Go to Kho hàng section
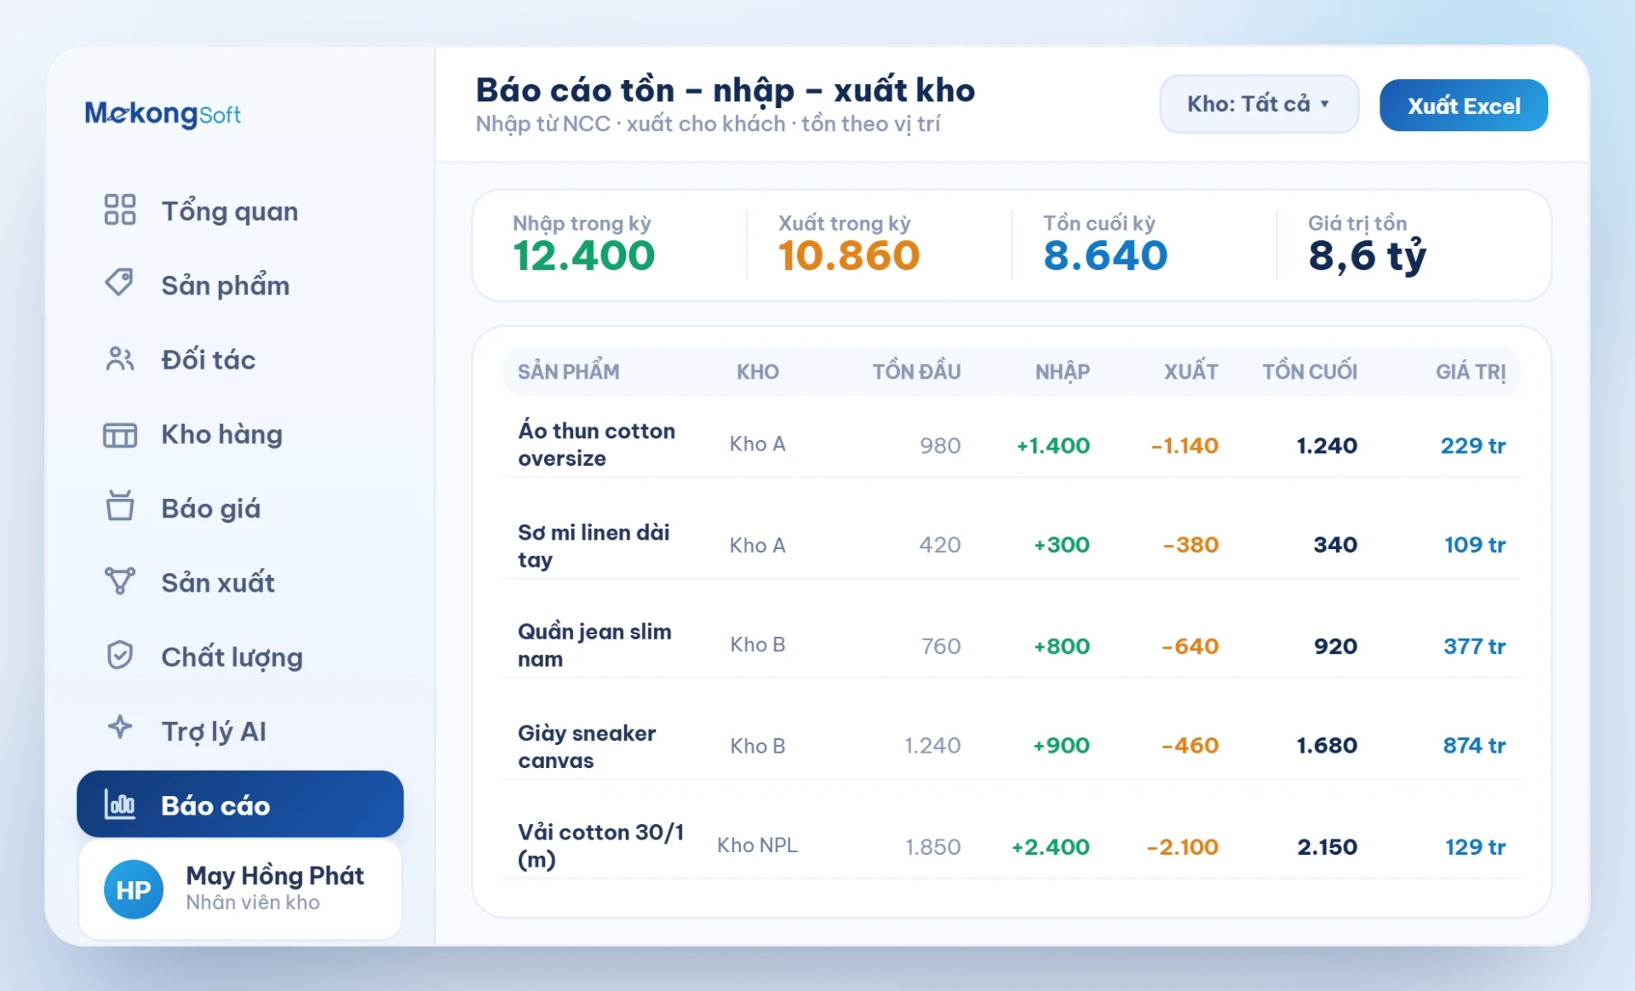The width and height of the screenshot is (1635, 991). pyautogui.click(x=240, y=434)
